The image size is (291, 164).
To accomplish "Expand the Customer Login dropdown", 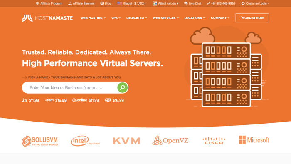I will pos(255,3).
